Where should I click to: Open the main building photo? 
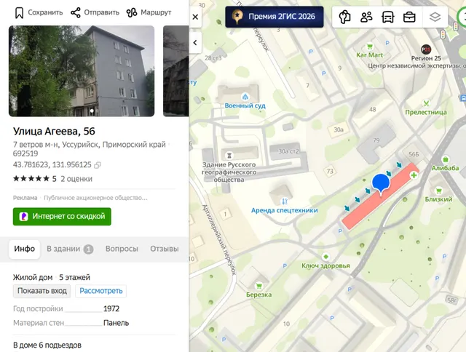(82, 71)
